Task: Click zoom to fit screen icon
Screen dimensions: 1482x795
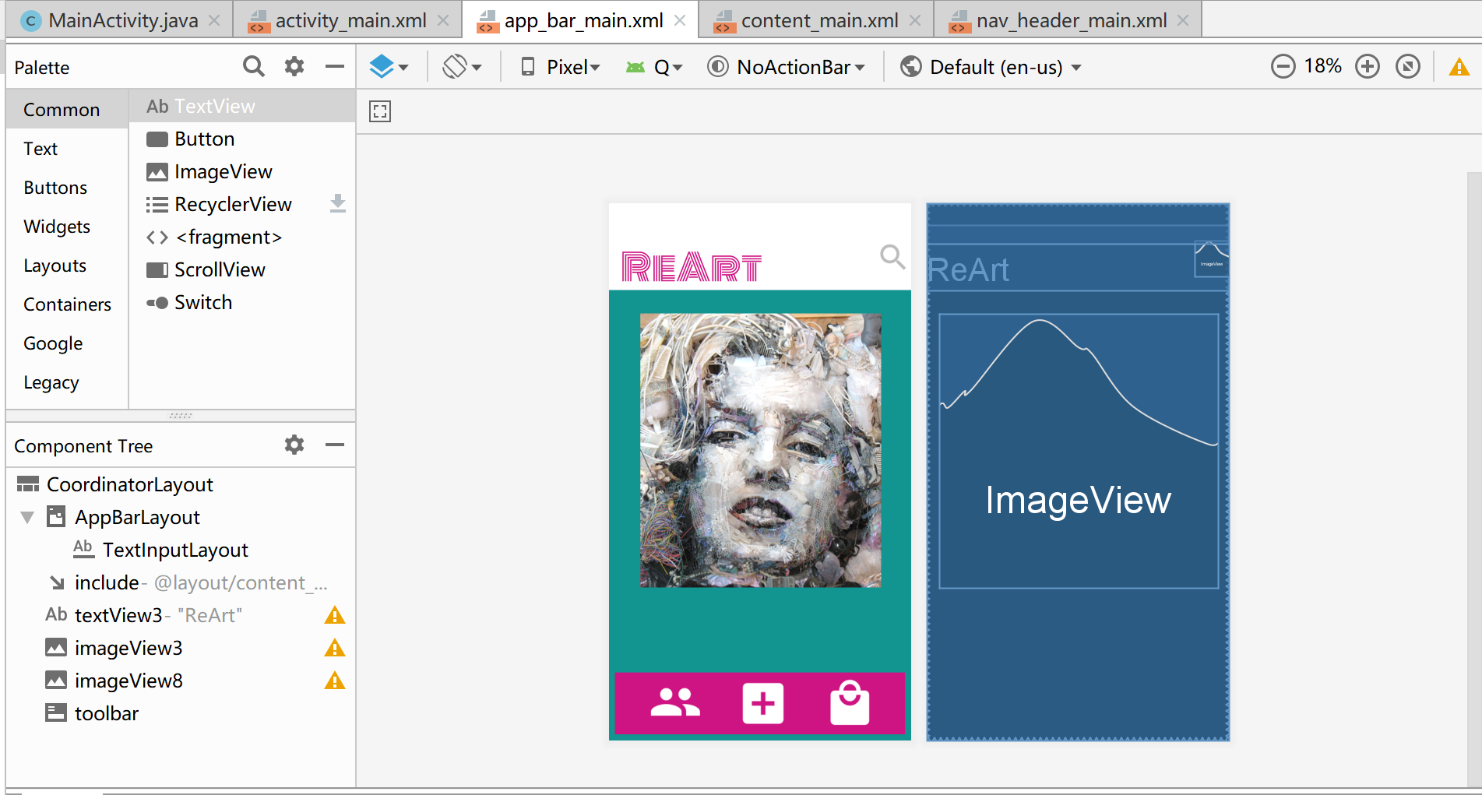Action: pos(1408,67)
